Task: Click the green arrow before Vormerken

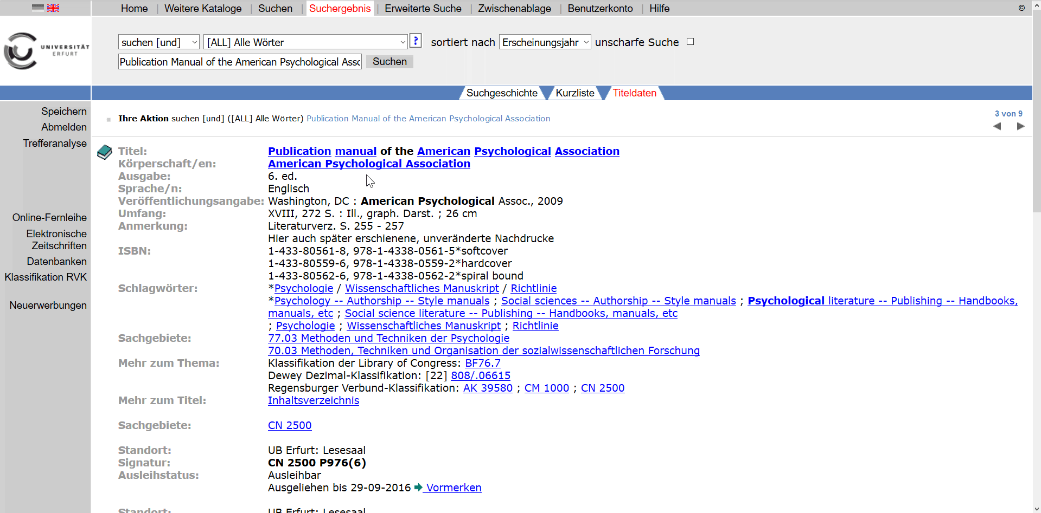Action: coord(418,488)
